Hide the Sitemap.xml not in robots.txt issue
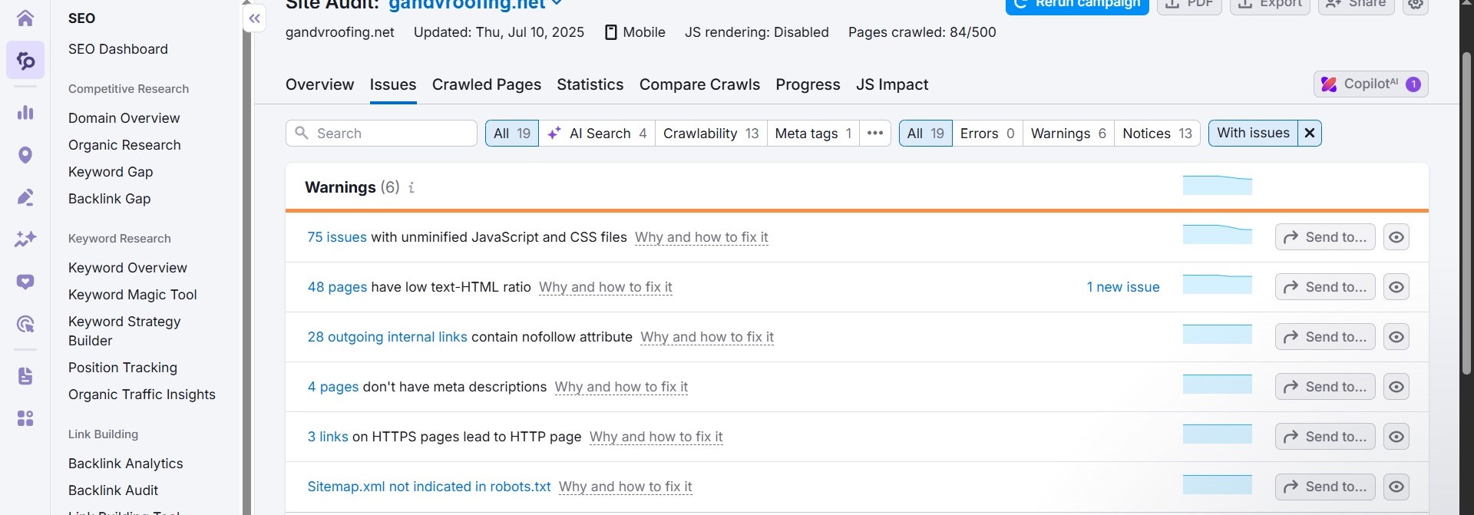 point(1396,487)
